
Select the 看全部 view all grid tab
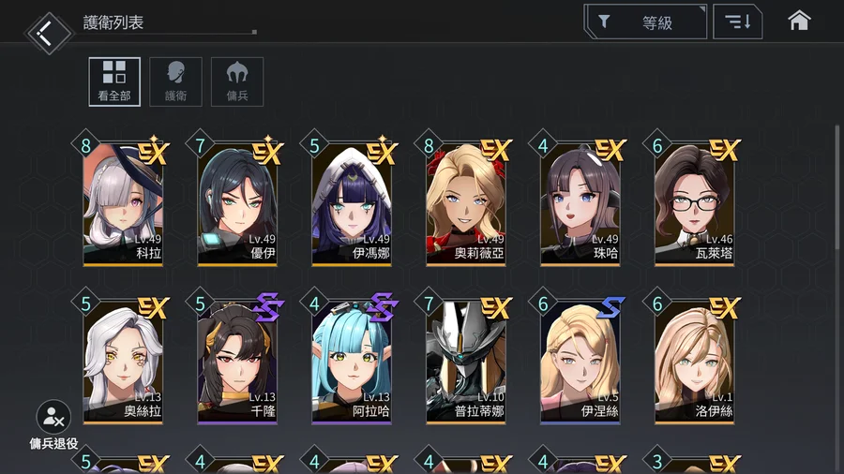(x=114, y=81)
